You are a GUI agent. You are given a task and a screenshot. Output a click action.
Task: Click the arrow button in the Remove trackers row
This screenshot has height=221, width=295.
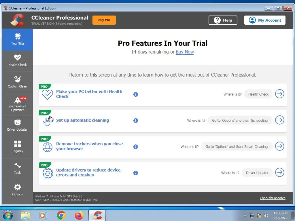280,146
